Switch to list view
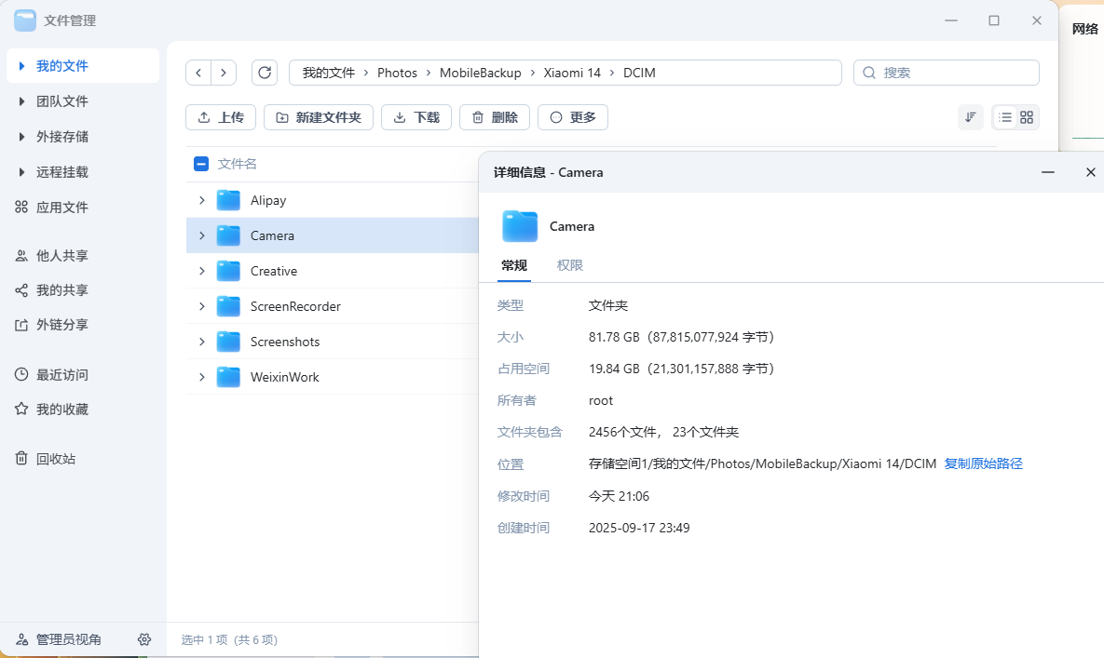 coord(1004,117)
